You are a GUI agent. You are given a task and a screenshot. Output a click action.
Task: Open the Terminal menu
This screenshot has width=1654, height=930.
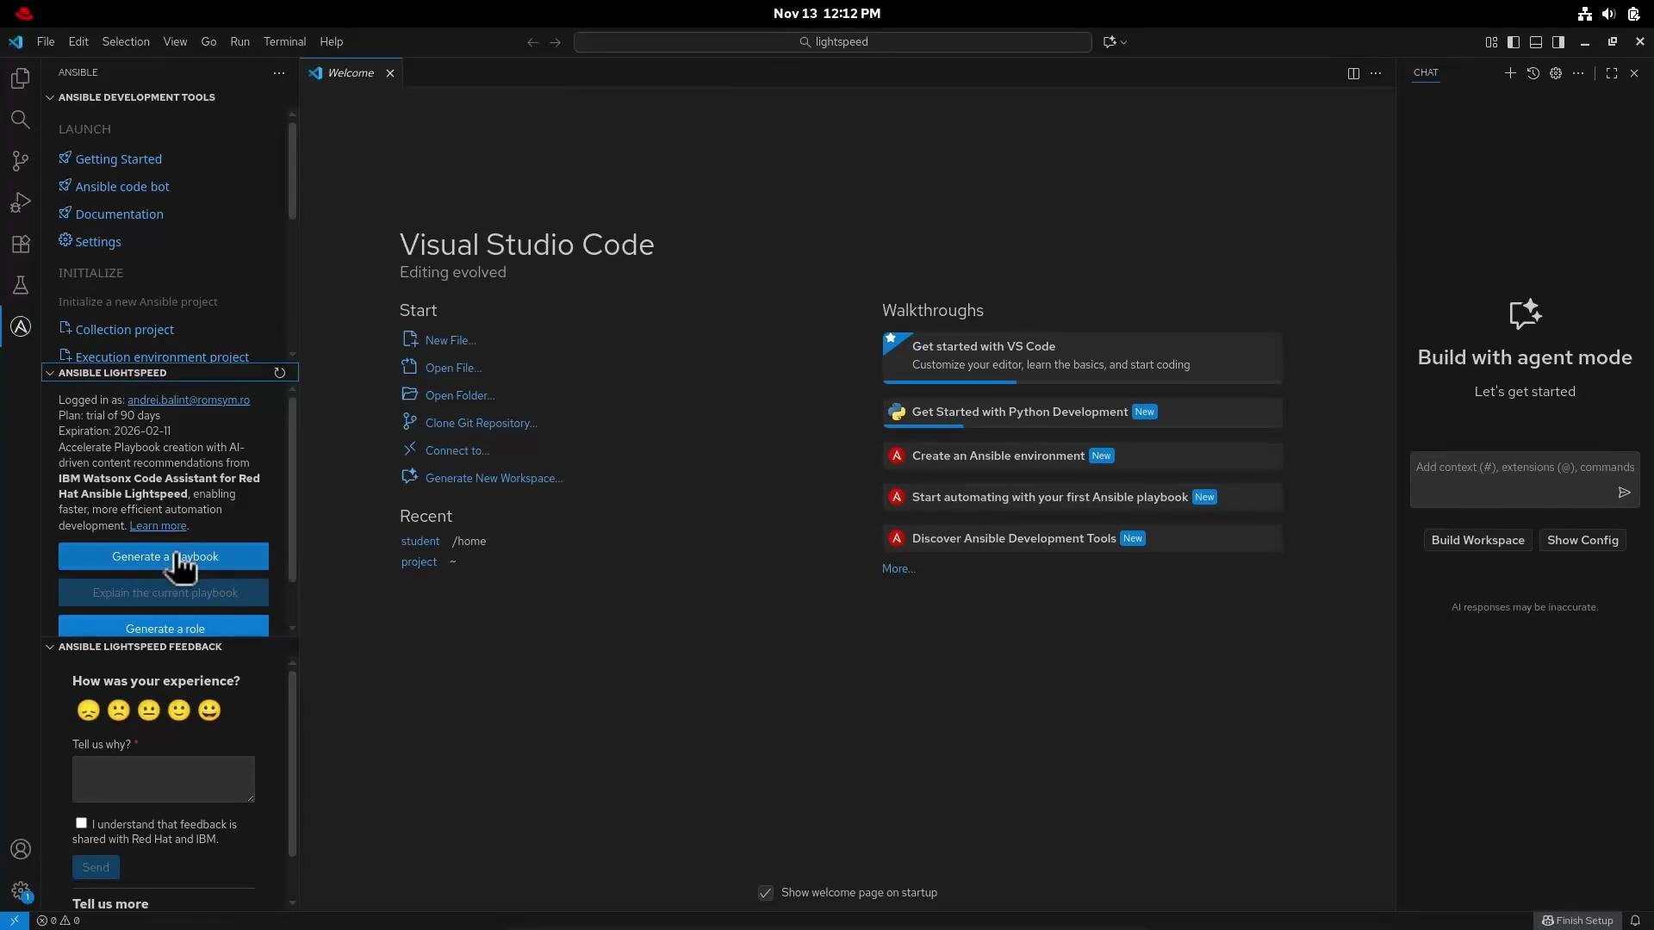(x=284, y=42)
